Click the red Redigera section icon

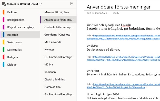(4, 57)
